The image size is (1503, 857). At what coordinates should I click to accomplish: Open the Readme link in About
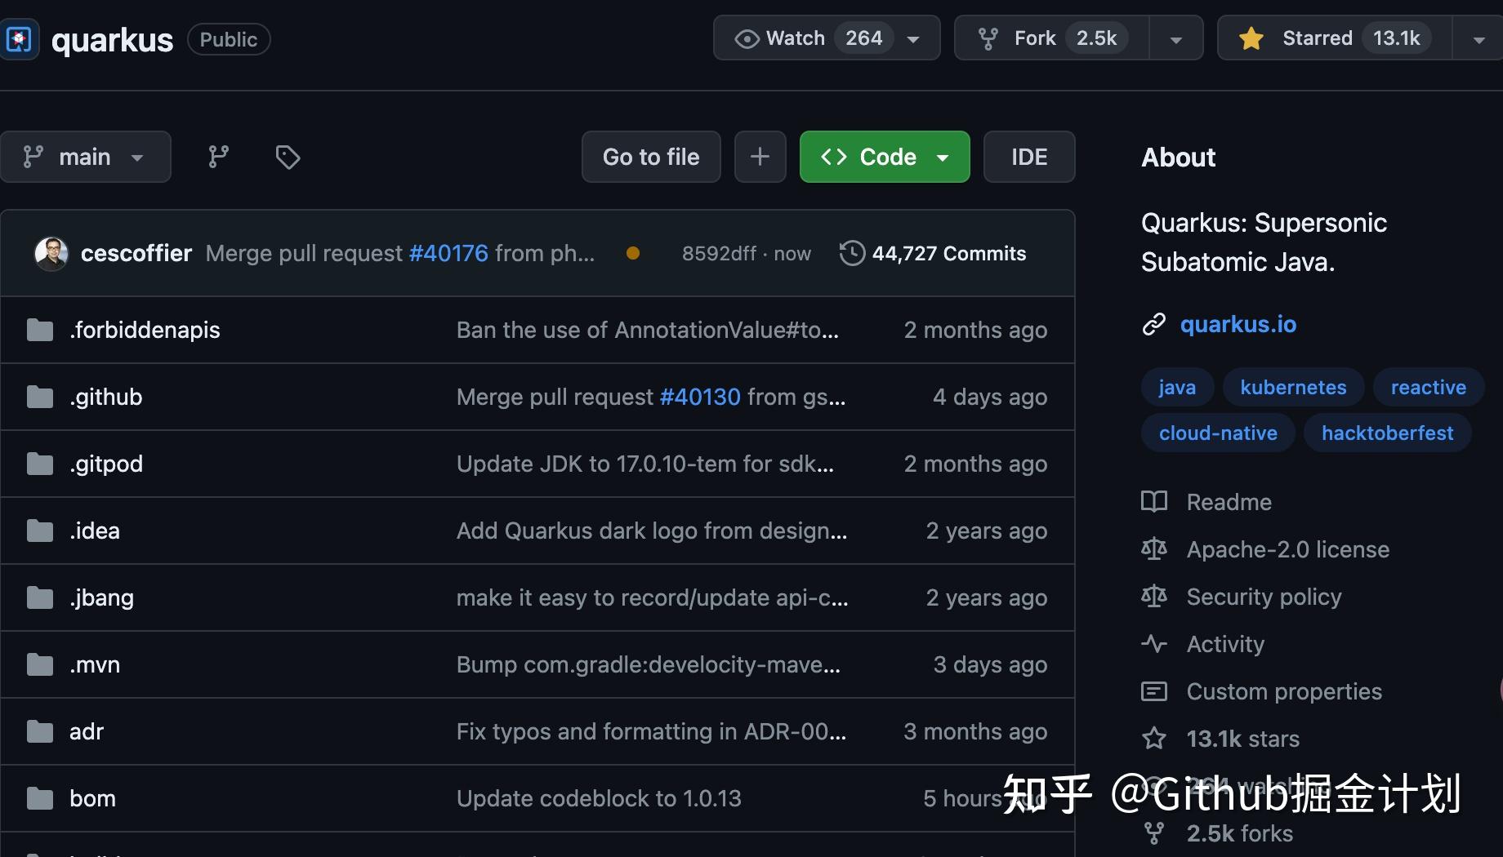pos(1229,502)
